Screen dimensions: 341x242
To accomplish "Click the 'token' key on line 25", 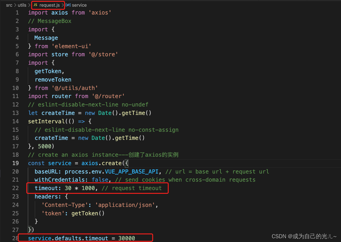I will (x=53, y=214).
